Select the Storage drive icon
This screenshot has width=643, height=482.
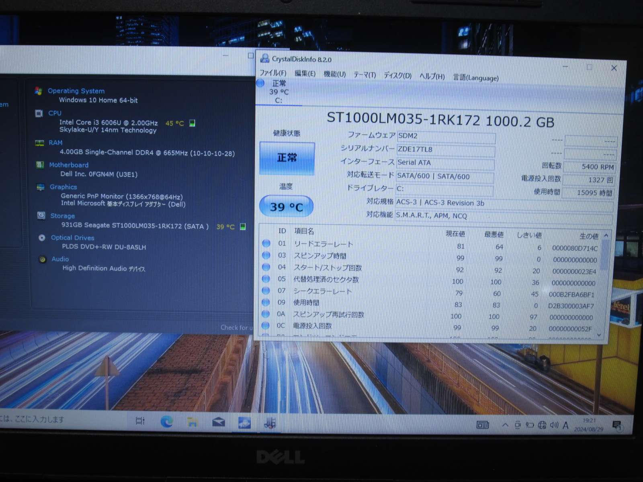[41, 216]
